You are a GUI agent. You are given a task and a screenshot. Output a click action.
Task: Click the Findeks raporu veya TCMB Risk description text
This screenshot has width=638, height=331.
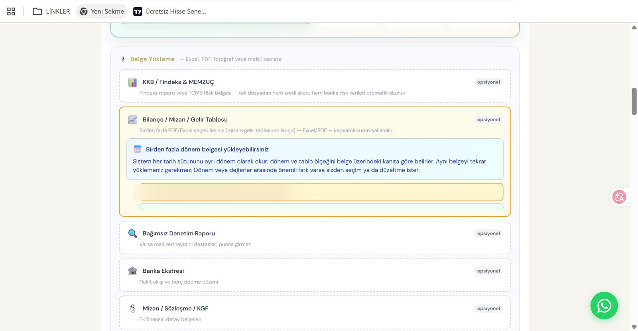point(272,93)
